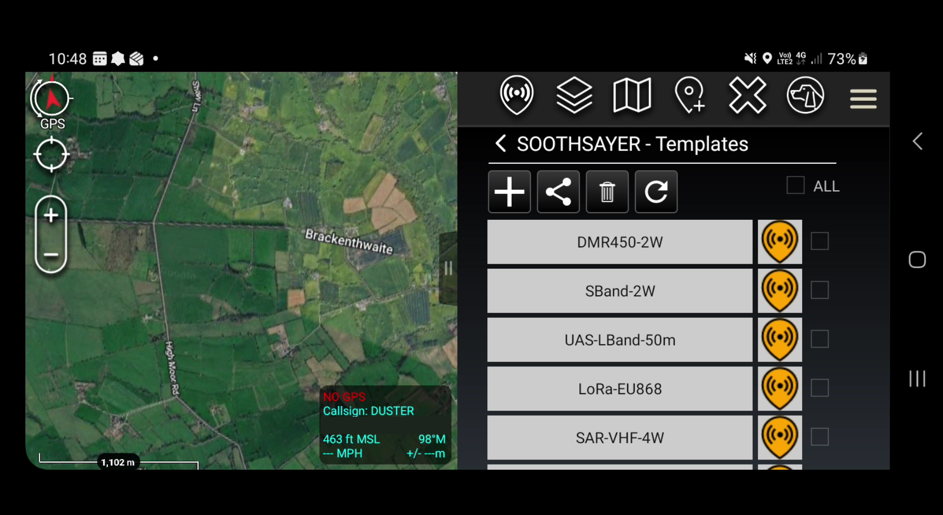
Task: Place marker for UAS-LBand-50m template
Action: (780, 339)
